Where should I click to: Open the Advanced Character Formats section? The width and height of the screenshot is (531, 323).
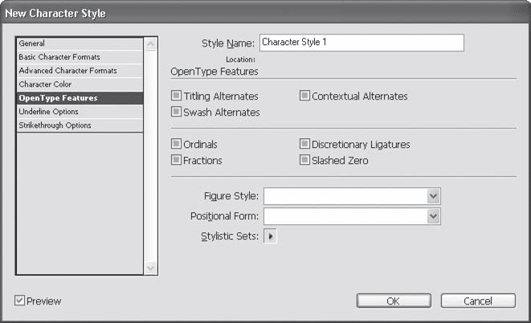click(79, 71)
